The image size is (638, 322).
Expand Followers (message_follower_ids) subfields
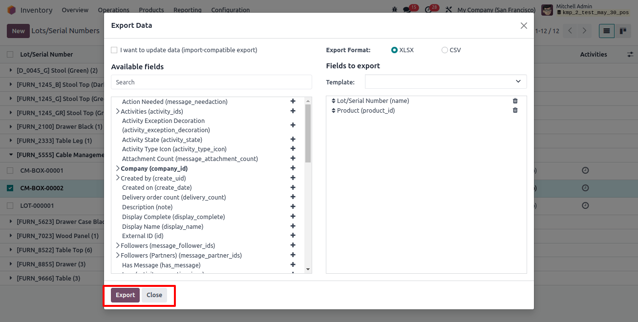(x=118, y=245)
